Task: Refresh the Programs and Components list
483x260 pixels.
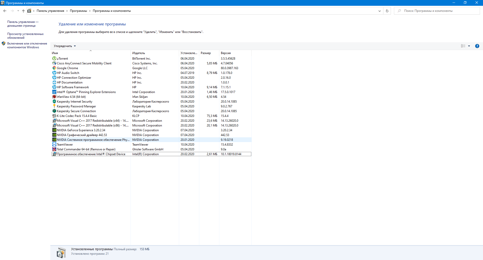Action: (387, 11)
